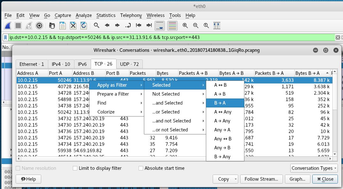
Task: Start capturing packets with the shark fin icon
Action: point(8,26)
